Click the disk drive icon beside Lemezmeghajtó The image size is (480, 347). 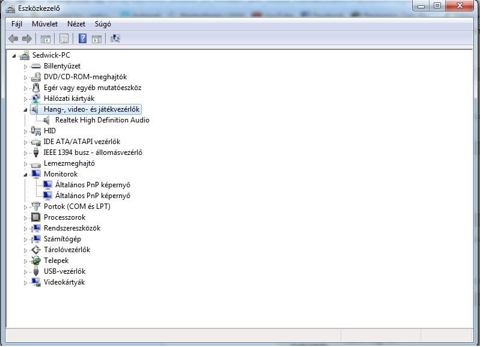36,164
